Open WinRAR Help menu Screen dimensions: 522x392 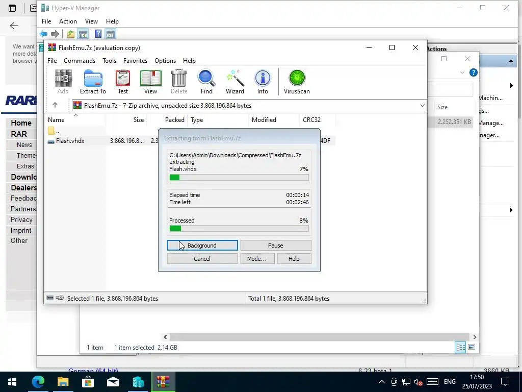coord(189,61)
